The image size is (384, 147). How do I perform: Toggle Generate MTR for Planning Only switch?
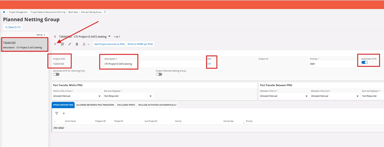(56, 74)
